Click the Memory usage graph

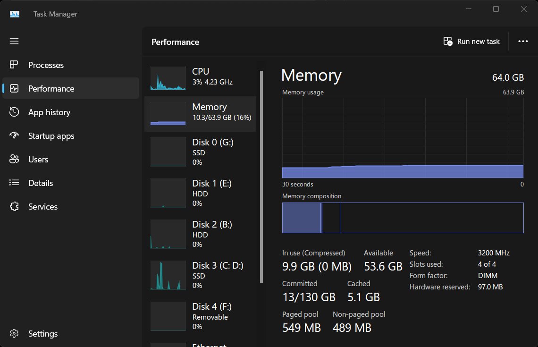403,138
